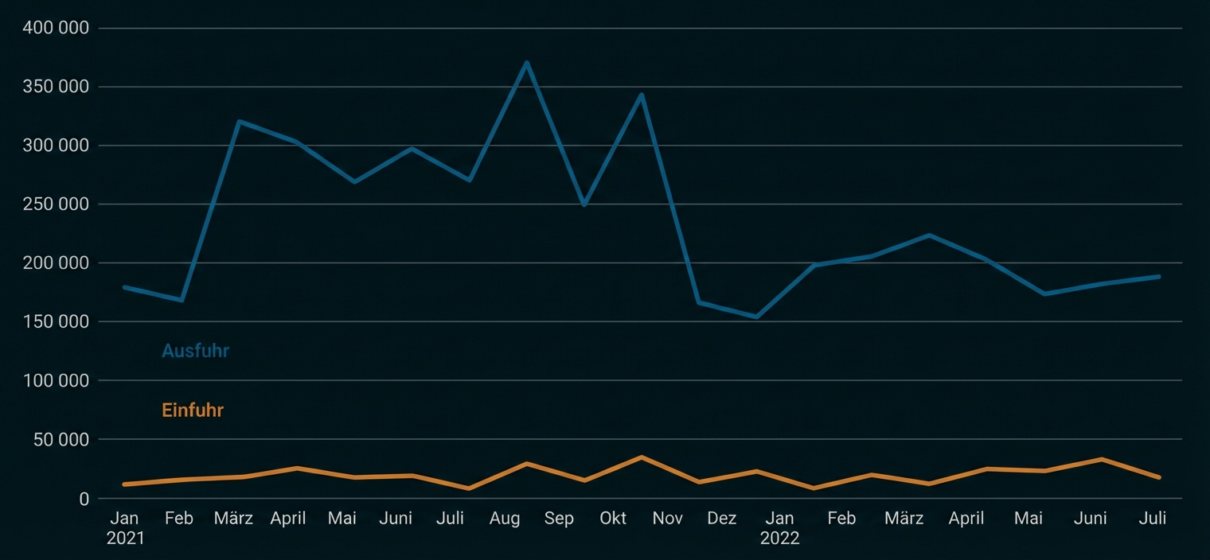This screenshot has height=560, width=1210.
Task: Click the Aug label on the x-axis
Action: (x=505, y=519)
